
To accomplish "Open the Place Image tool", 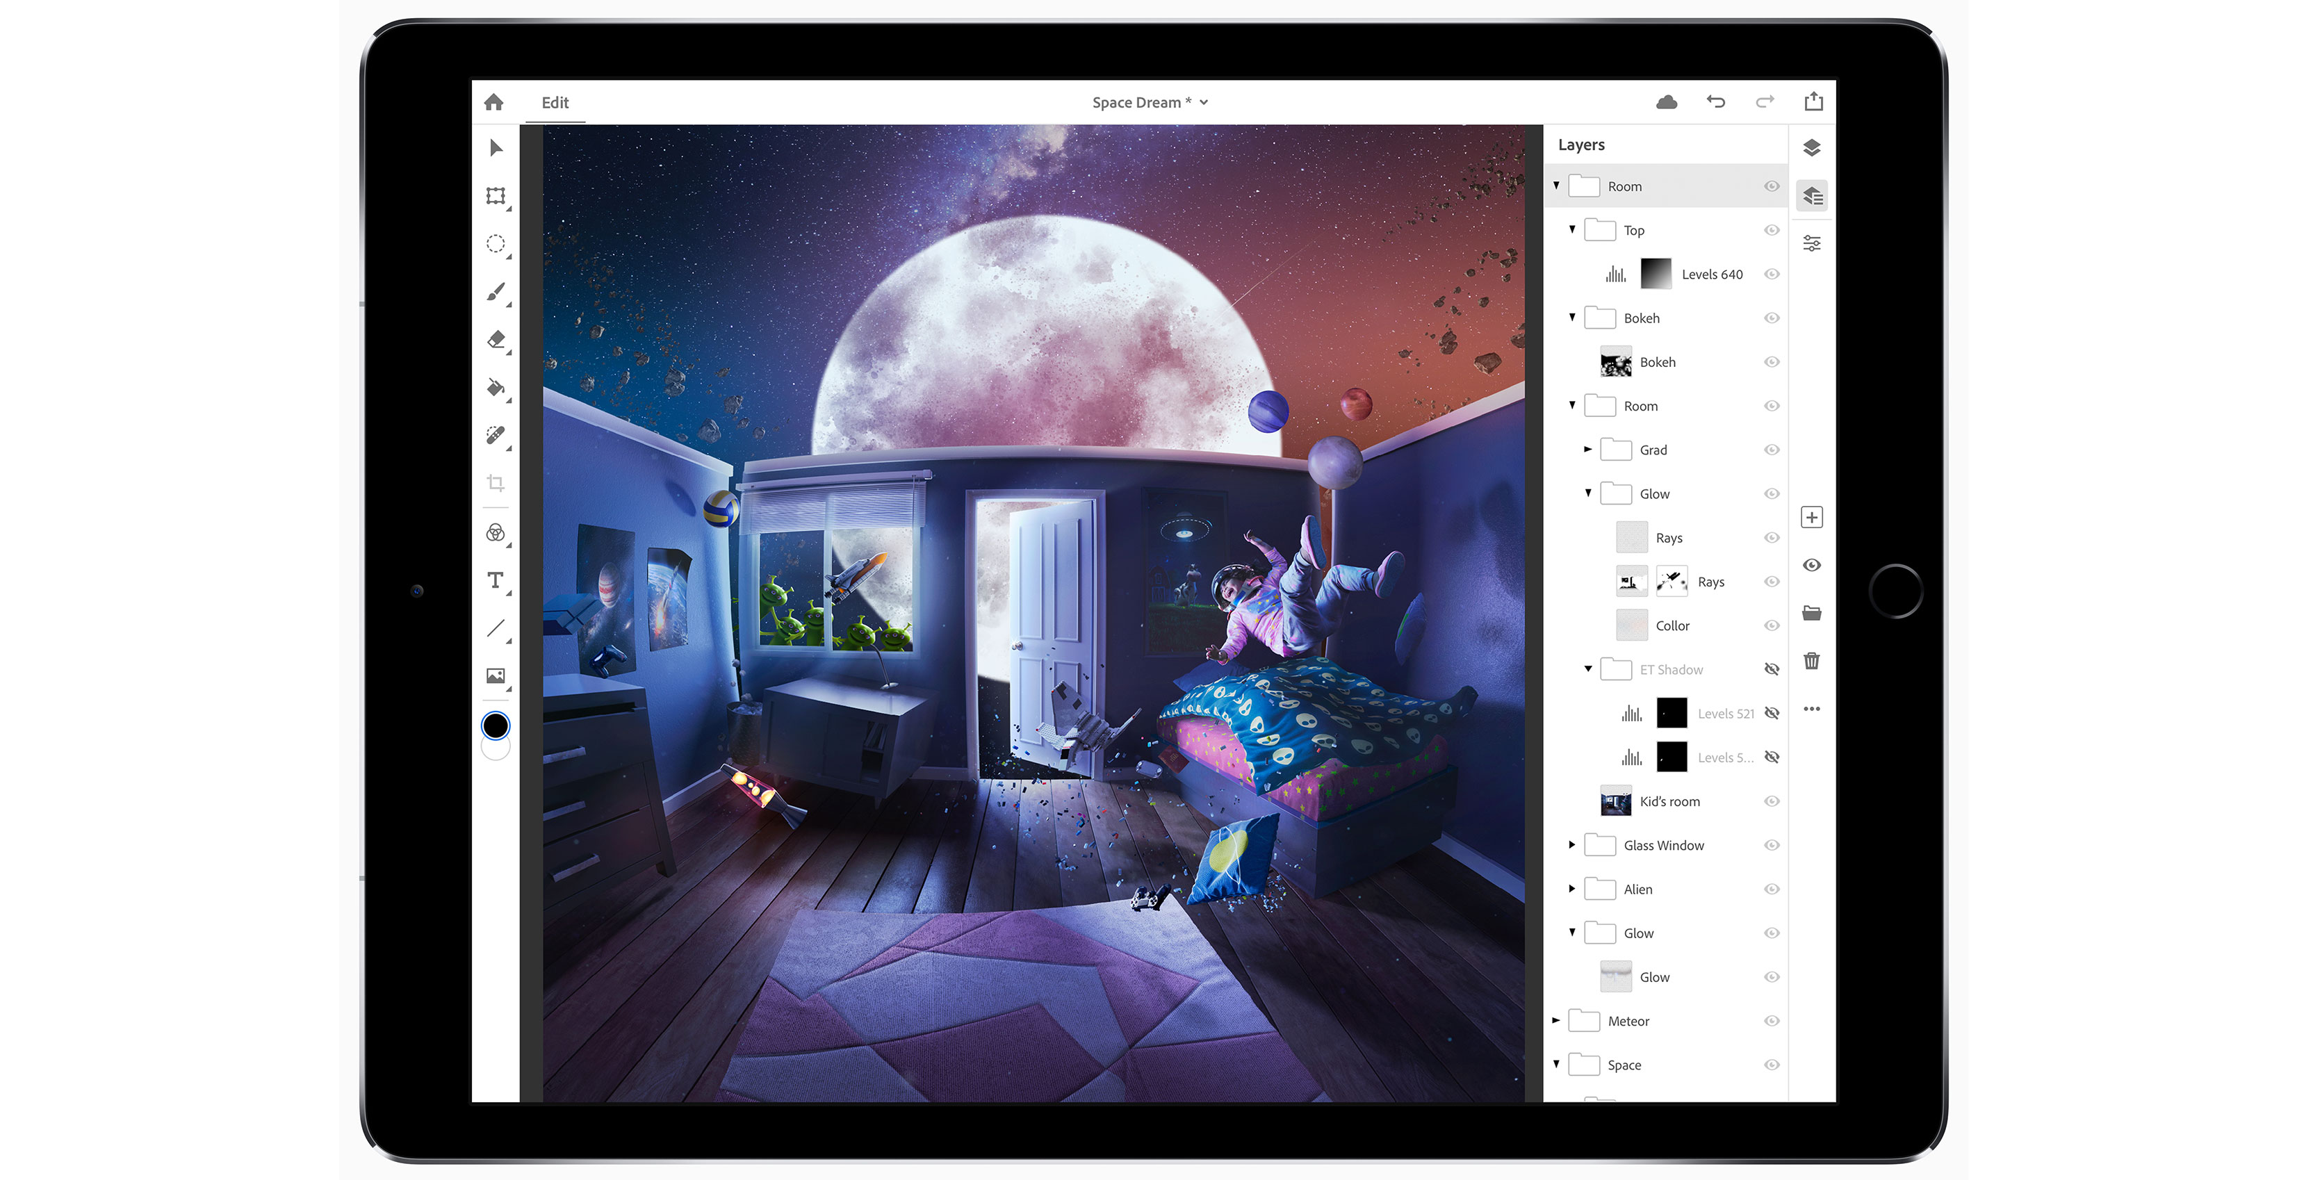I will point(496,677).
